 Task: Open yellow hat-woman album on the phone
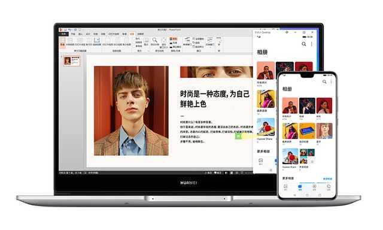coord(290,131)
